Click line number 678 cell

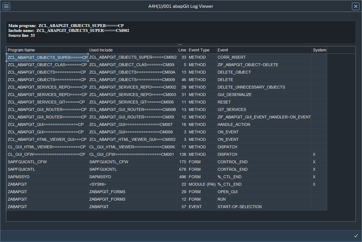pyautogui.click(x=182, y=169)
